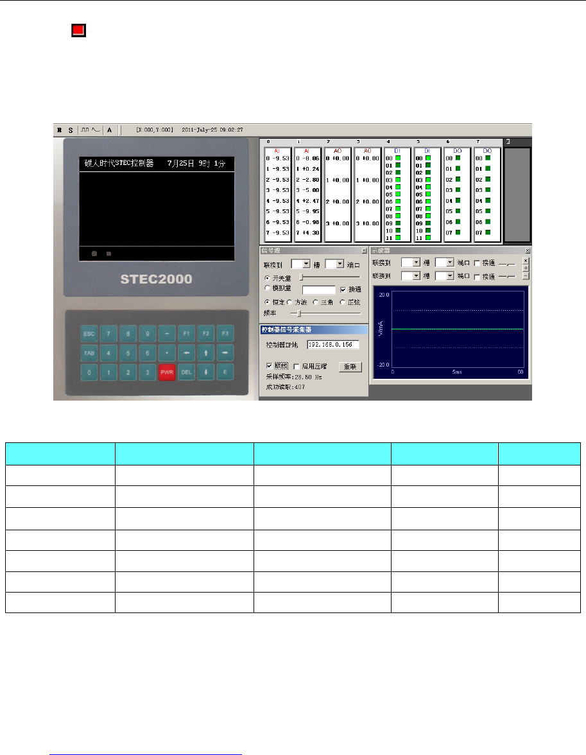Open the first oscilloscope row port dropdown
The height and width of the screenshot is (755, 586).
(x=451, y=263)
